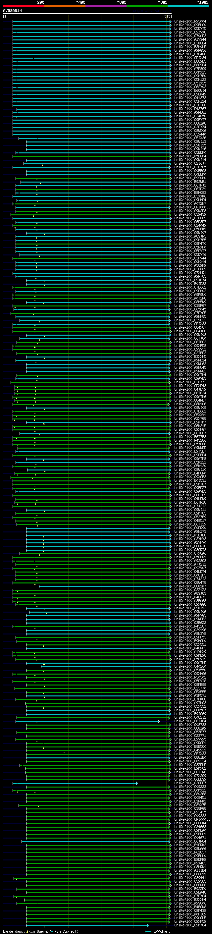Select UniRef100_Q6K215 label
The height and width of the screenshot is (934, 212).
(190, 426)
